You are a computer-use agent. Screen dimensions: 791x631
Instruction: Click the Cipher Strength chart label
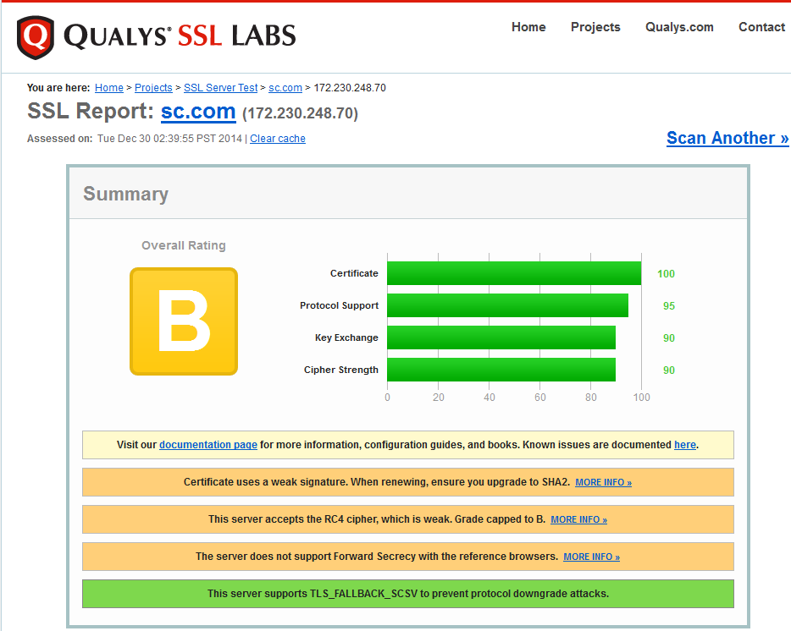[341, 370]
